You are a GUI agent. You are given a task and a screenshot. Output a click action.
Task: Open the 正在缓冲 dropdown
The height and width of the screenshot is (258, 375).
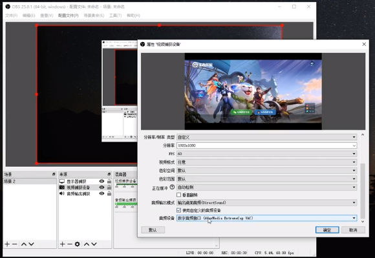click(x=266, y=188)
